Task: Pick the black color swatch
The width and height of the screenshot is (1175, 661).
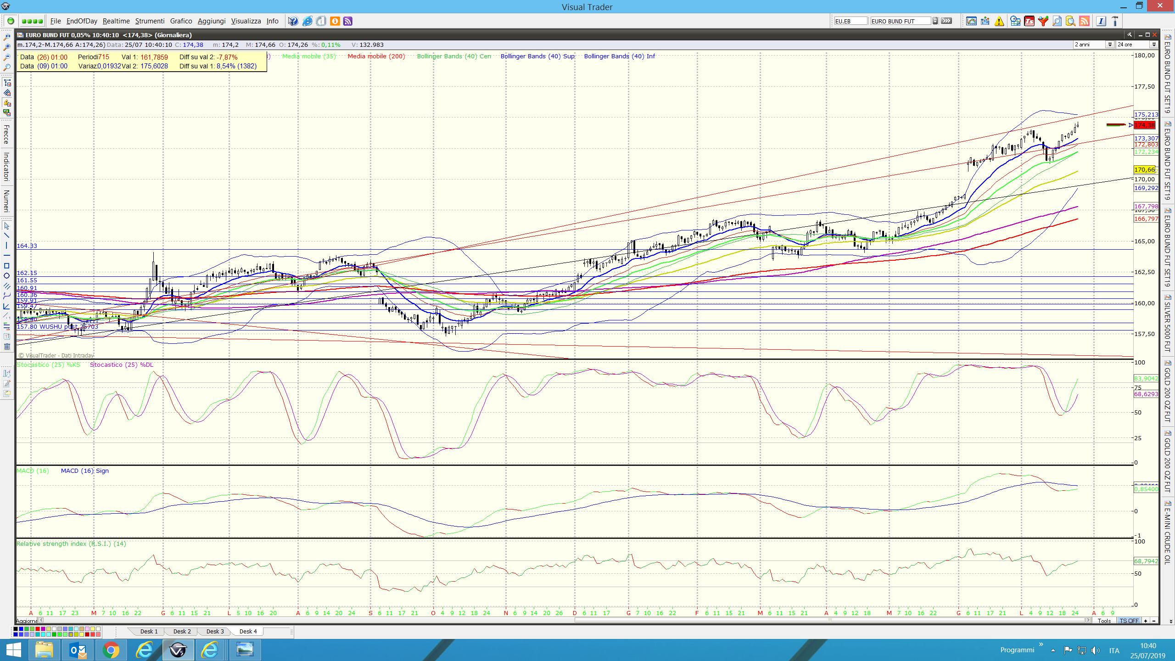Action: tap(16, 629)
